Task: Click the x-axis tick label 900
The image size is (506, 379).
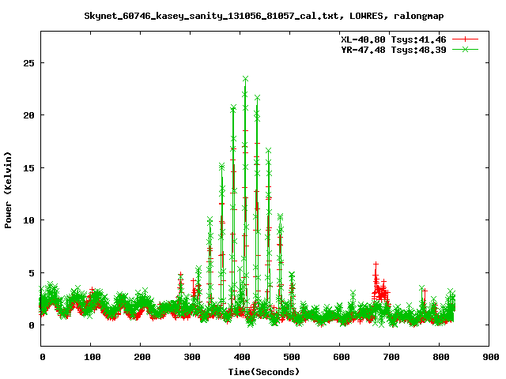Action: (x=491, y=357)
